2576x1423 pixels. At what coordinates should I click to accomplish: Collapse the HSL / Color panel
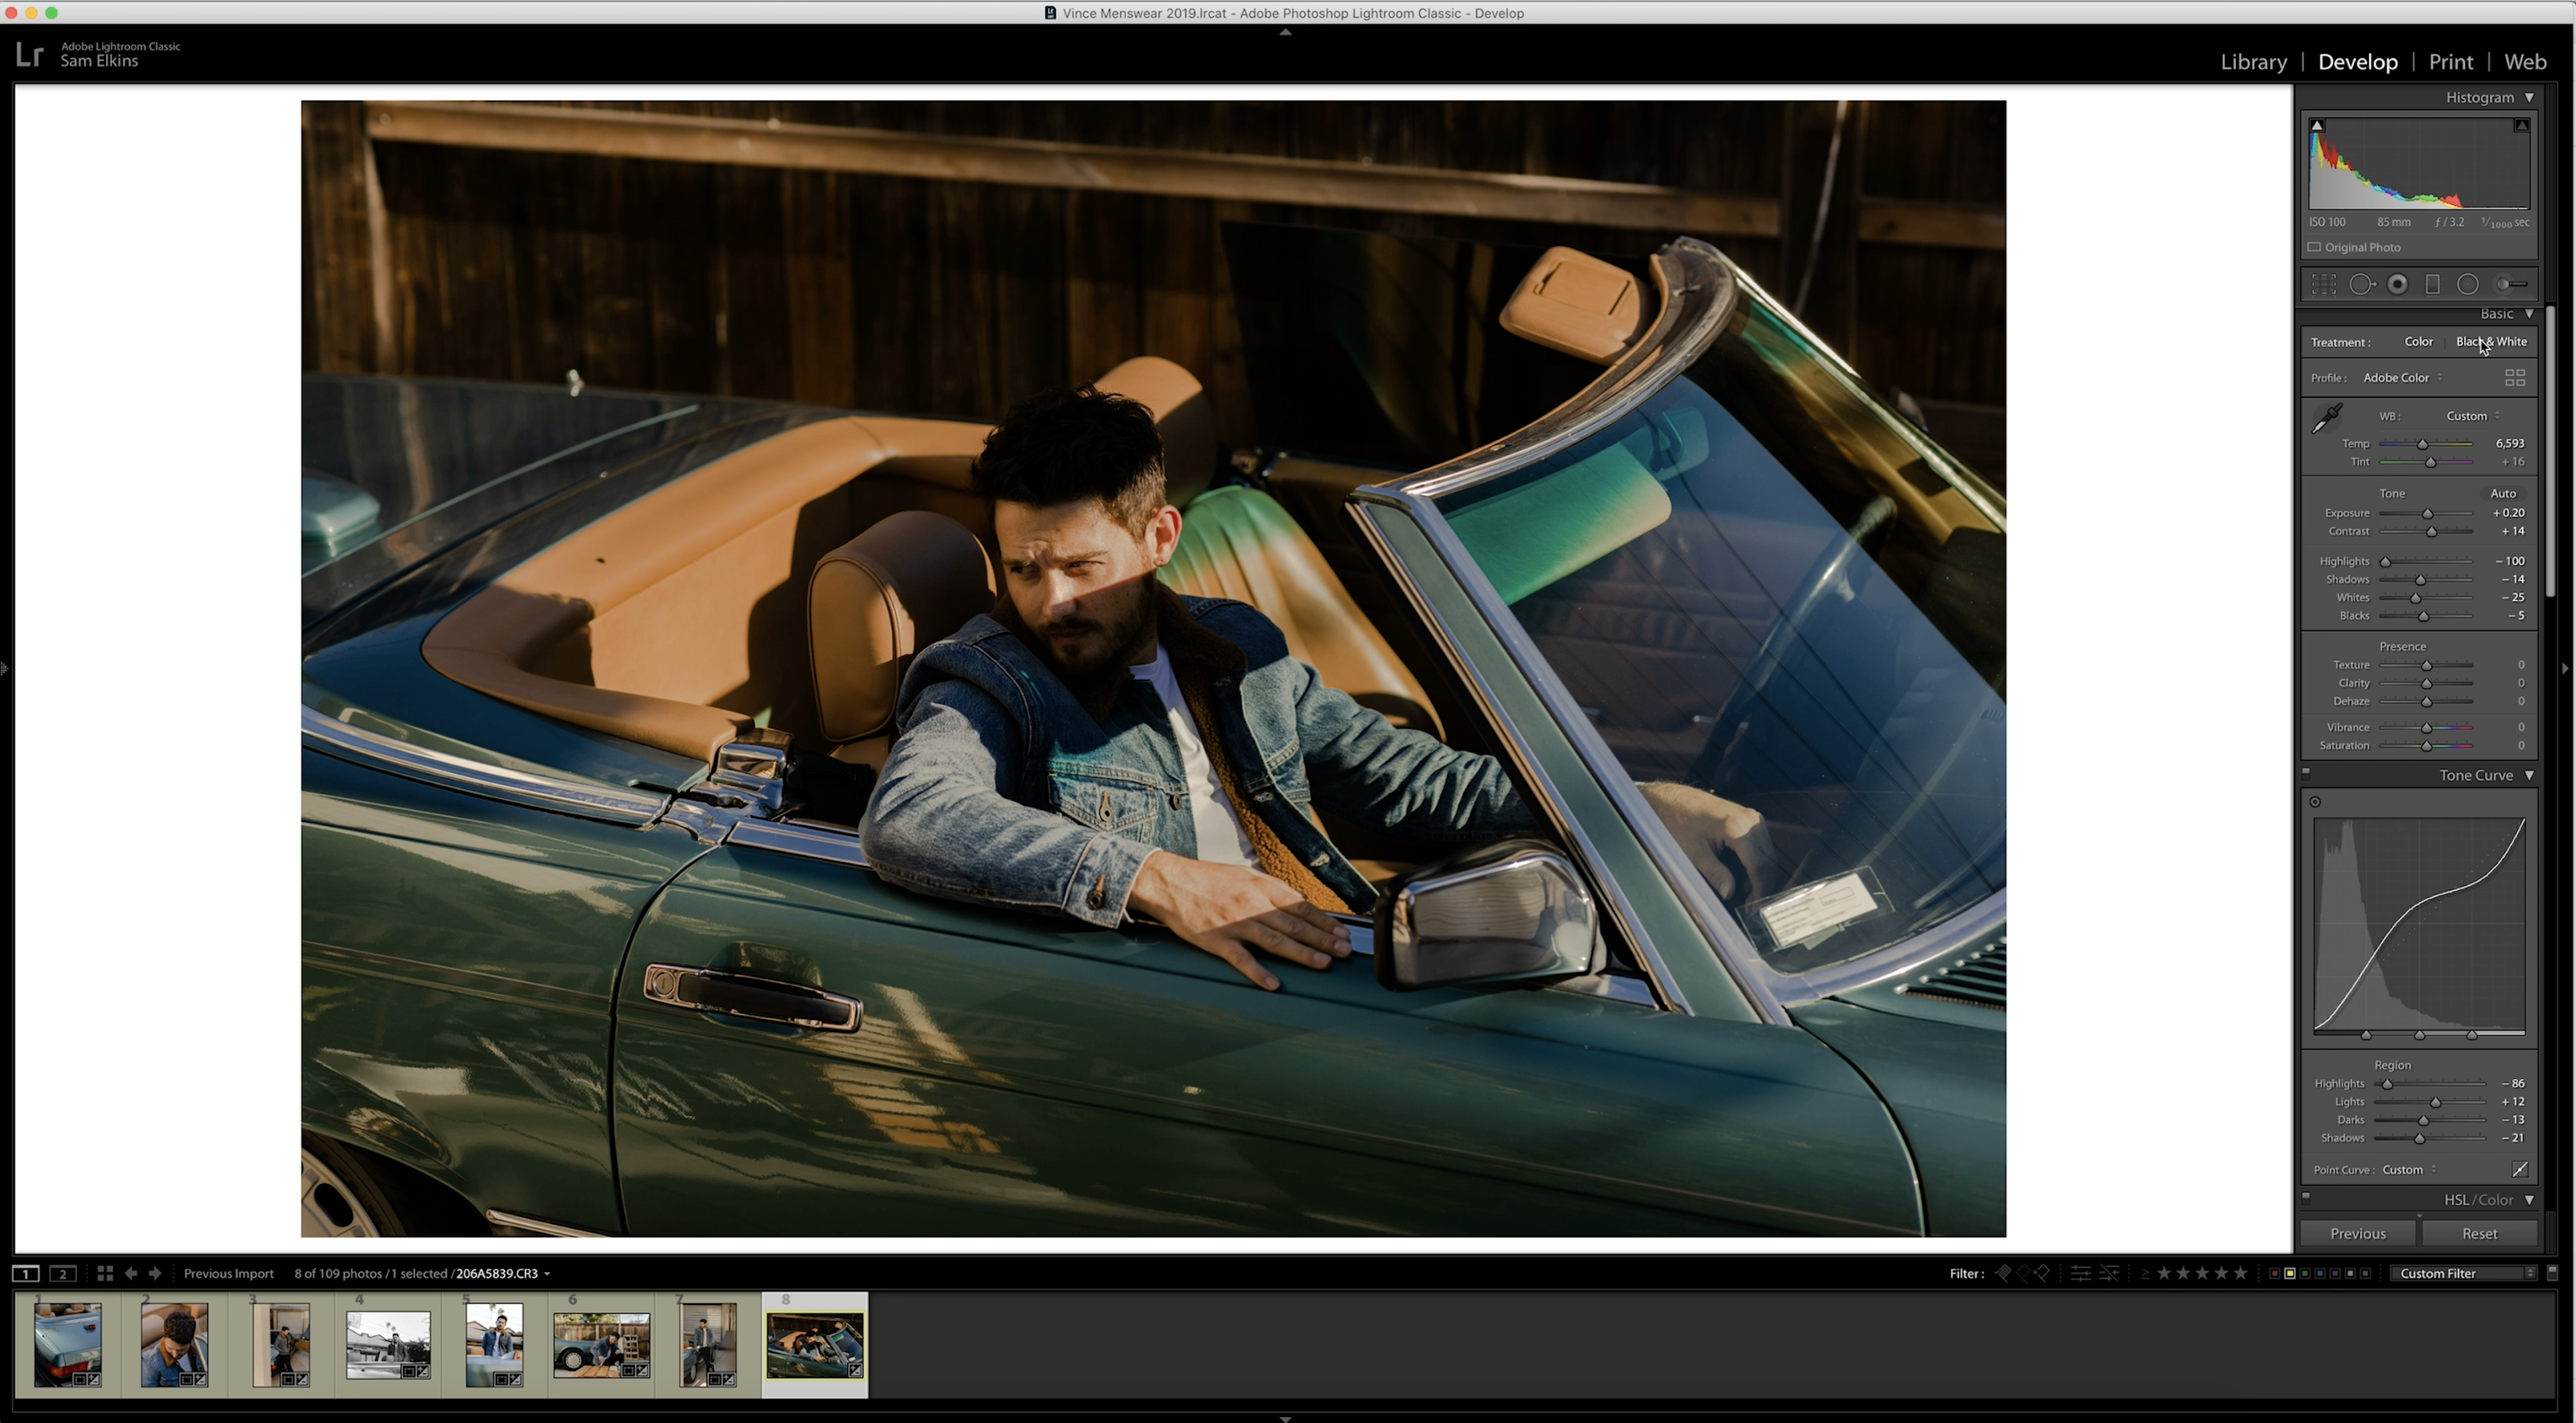click(2530, 1200)
